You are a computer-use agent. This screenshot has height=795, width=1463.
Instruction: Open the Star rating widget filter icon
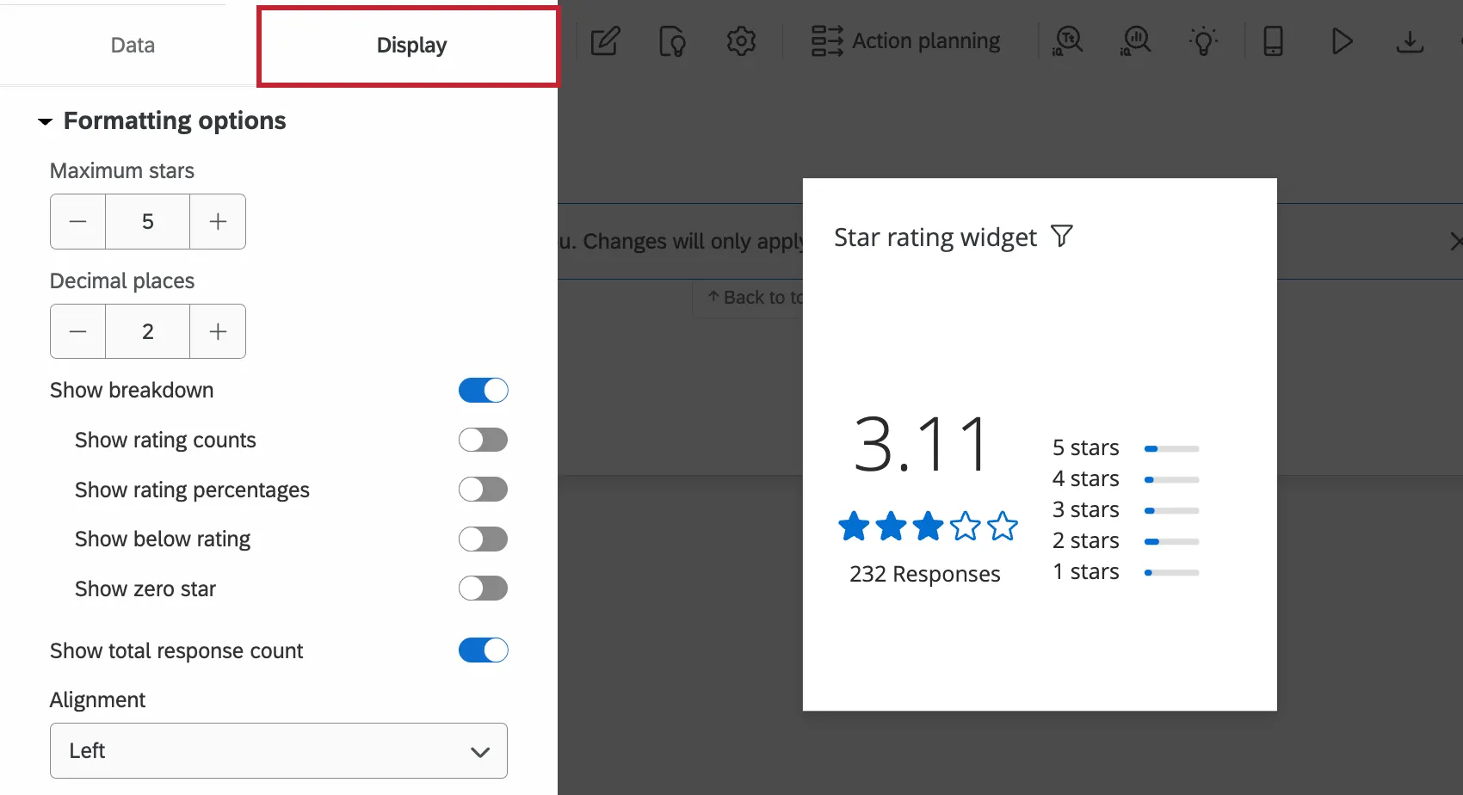1062,236
